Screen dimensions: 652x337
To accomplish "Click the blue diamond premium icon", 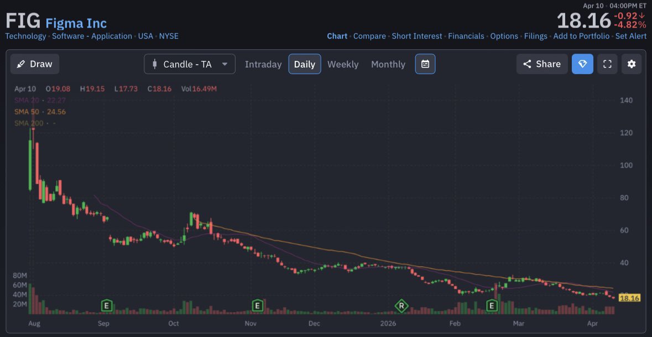I will click(x=582, y=64).
